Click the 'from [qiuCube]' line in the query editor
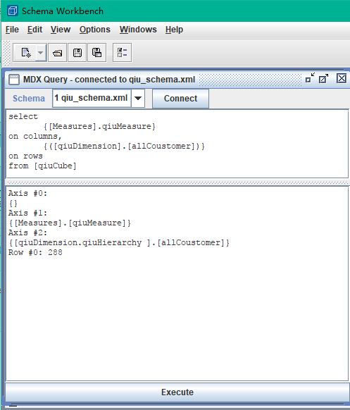The image size is (350, 410). pos(42,166)
